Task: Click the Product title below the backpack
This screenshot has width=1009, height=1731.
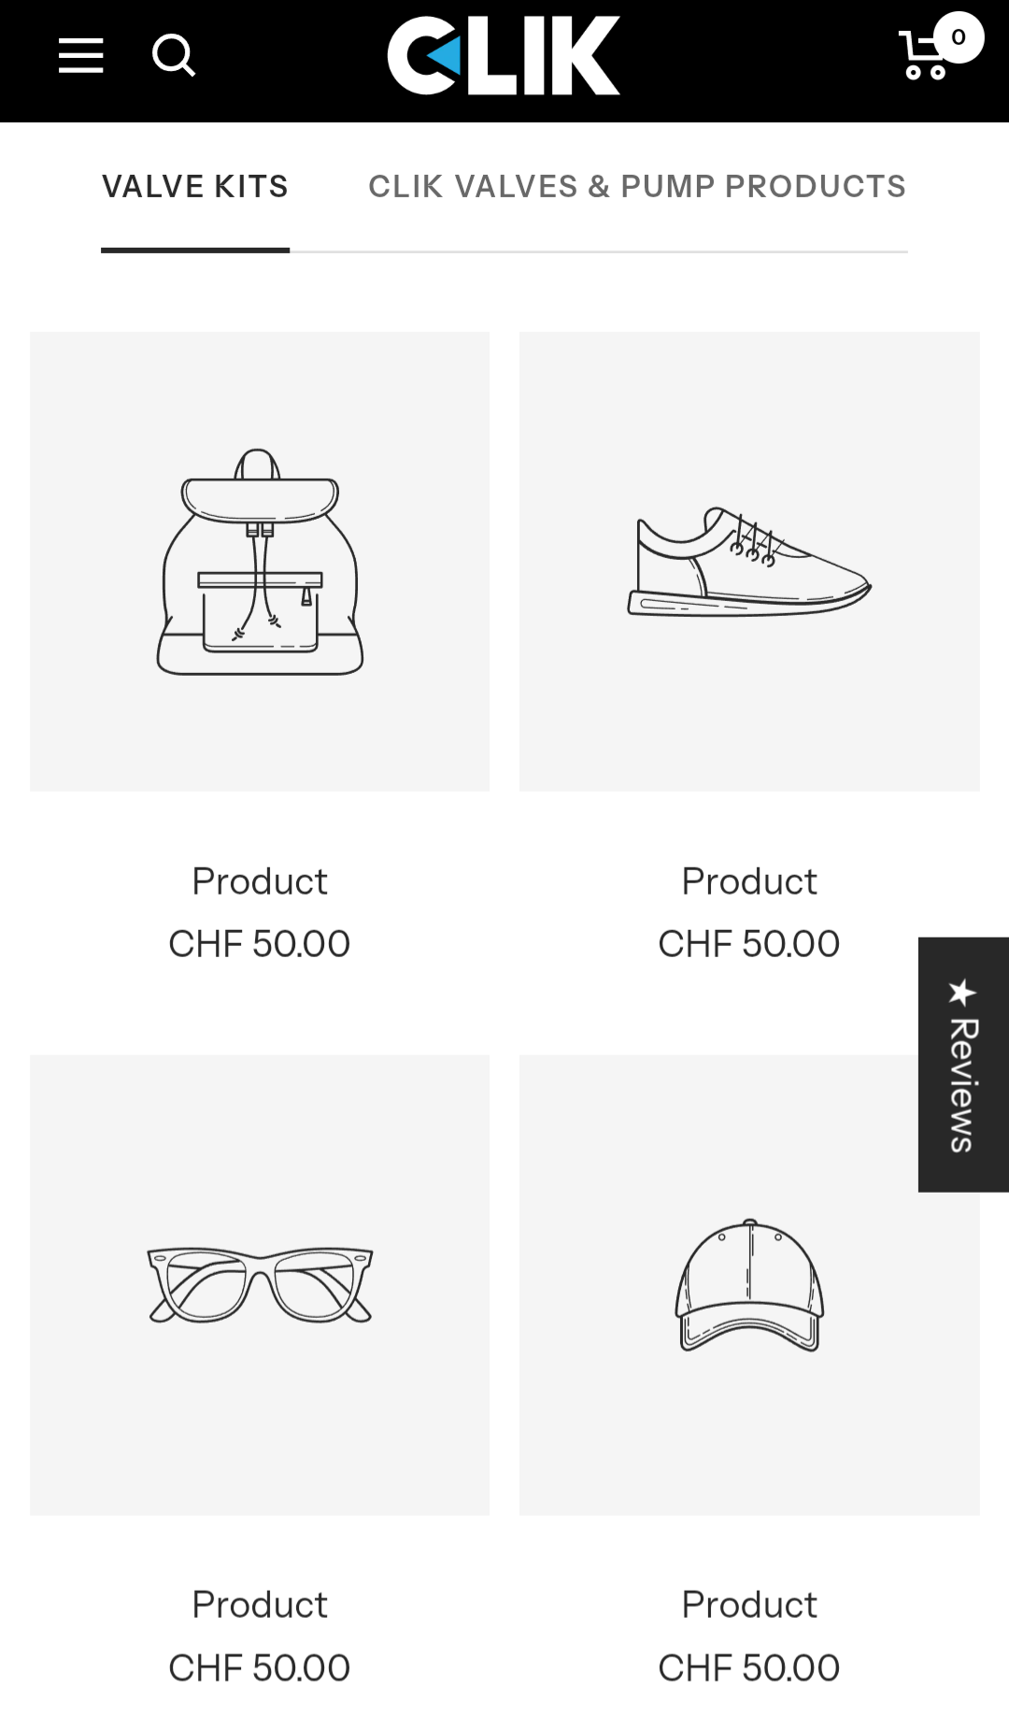Action: (x=260, y=881)
